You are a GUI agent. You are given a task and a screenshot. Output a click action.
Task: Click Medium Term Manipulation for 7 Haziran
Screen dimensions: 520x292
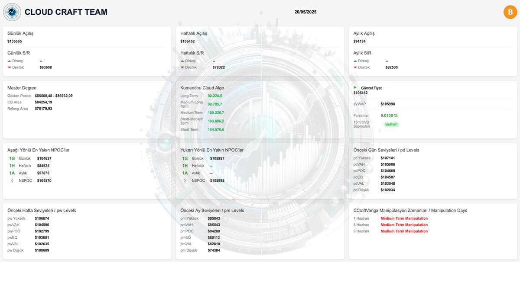click(404, 218)
